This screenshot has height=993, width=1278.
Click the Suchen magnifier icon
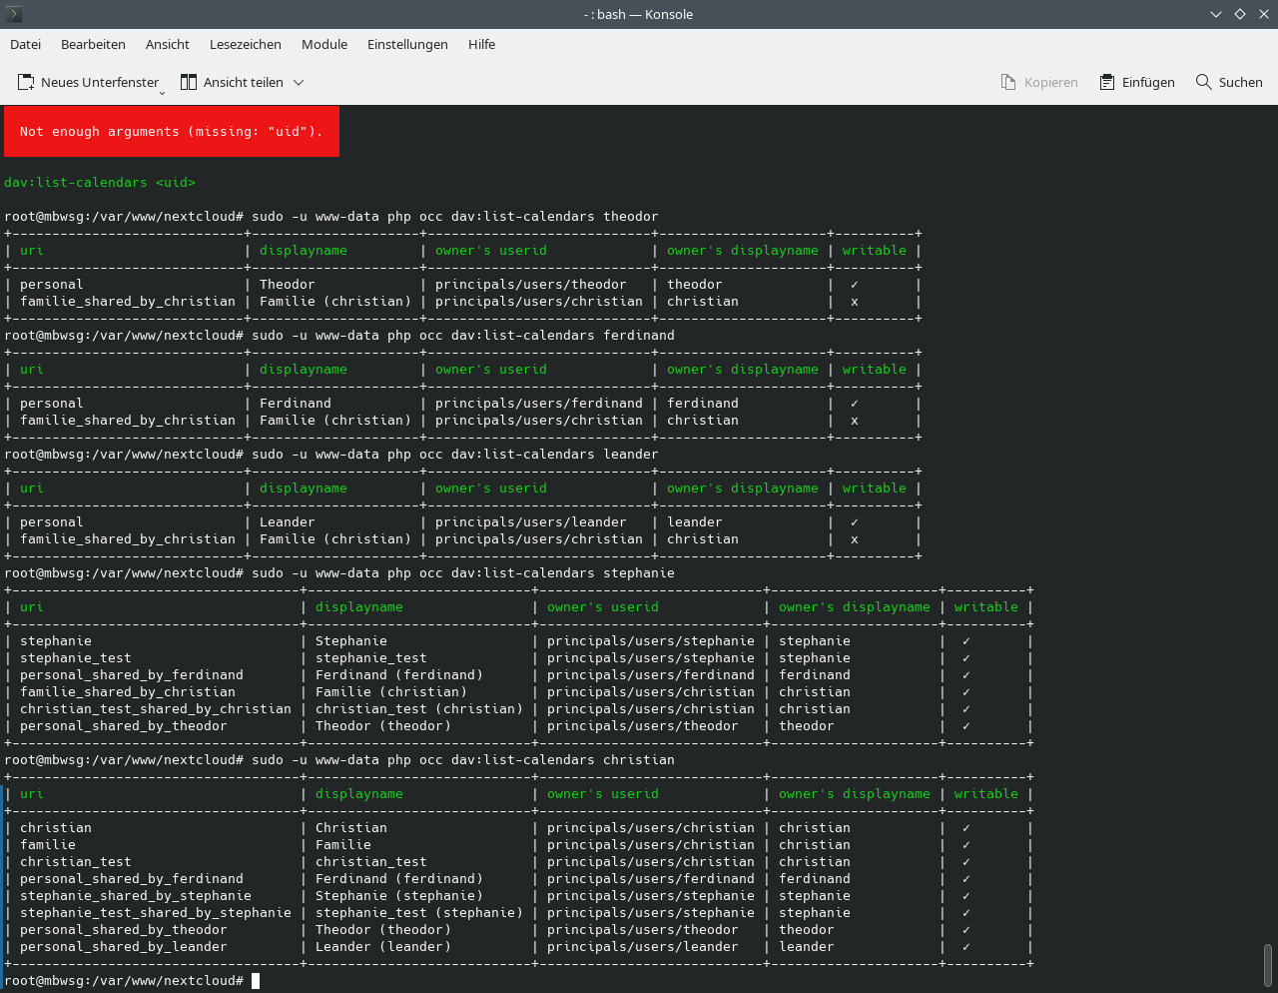coord(1204,82)
